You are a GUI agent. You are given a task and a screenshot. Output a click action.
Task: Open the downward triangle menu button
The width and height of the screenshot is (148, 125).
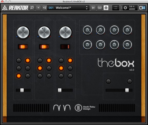(38, 8)
